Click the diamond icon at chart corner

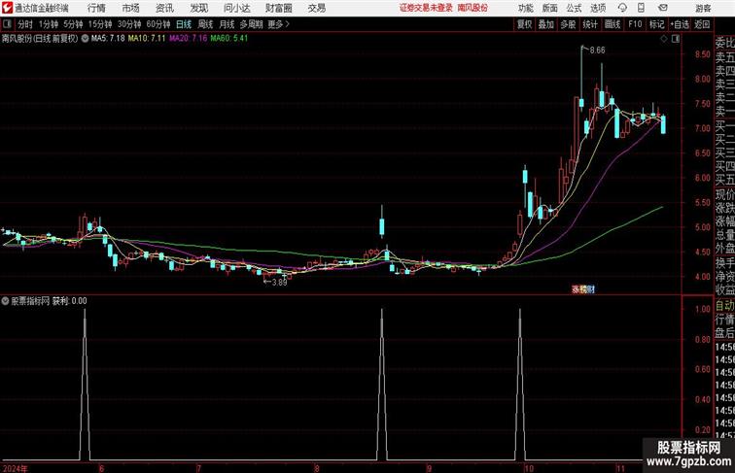coord(664,39)
